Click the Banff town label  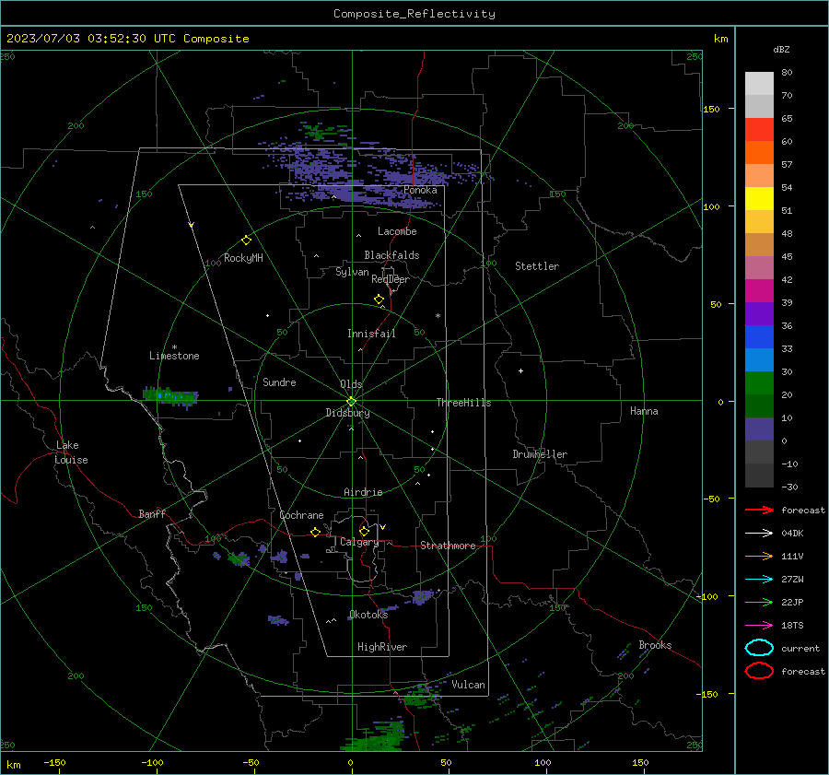152,513
